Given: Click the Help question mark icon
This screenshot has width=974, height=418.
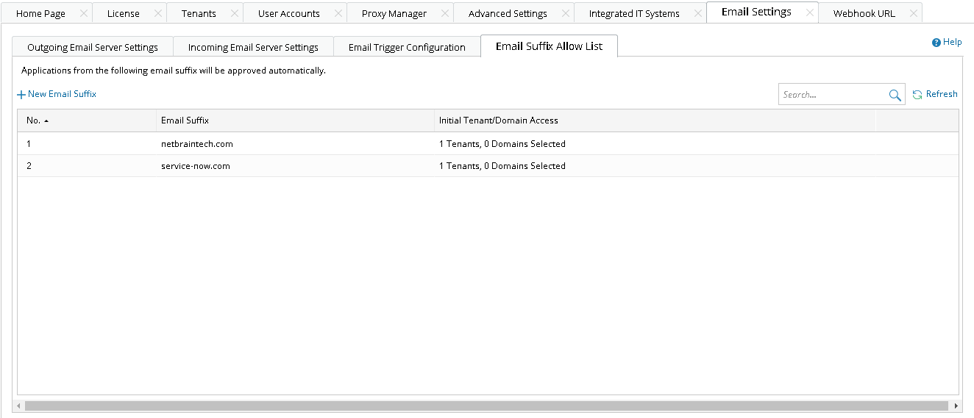Looking at the screenshot, I should (x=936, y=43).
